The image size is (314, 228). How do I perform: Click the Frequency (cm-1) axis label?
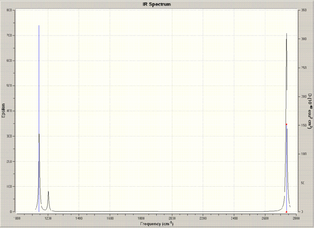pyautogui.click(x=157, y=223)
